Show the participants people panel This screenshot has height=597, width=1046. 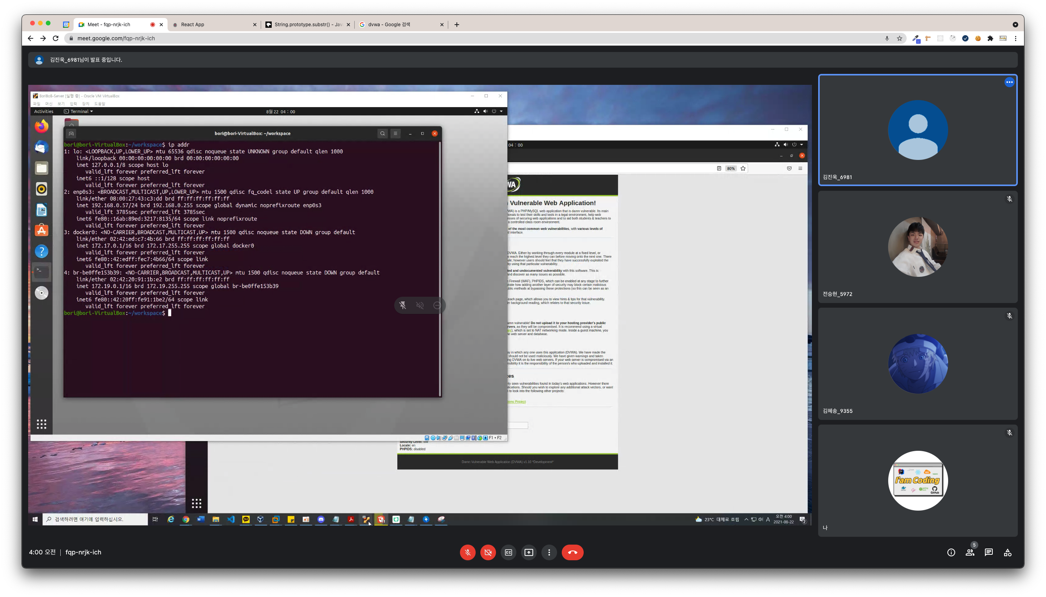click(970, 552)
